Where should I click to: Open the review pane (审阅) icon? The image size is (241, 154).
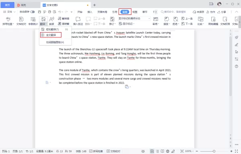click(155, 19)
